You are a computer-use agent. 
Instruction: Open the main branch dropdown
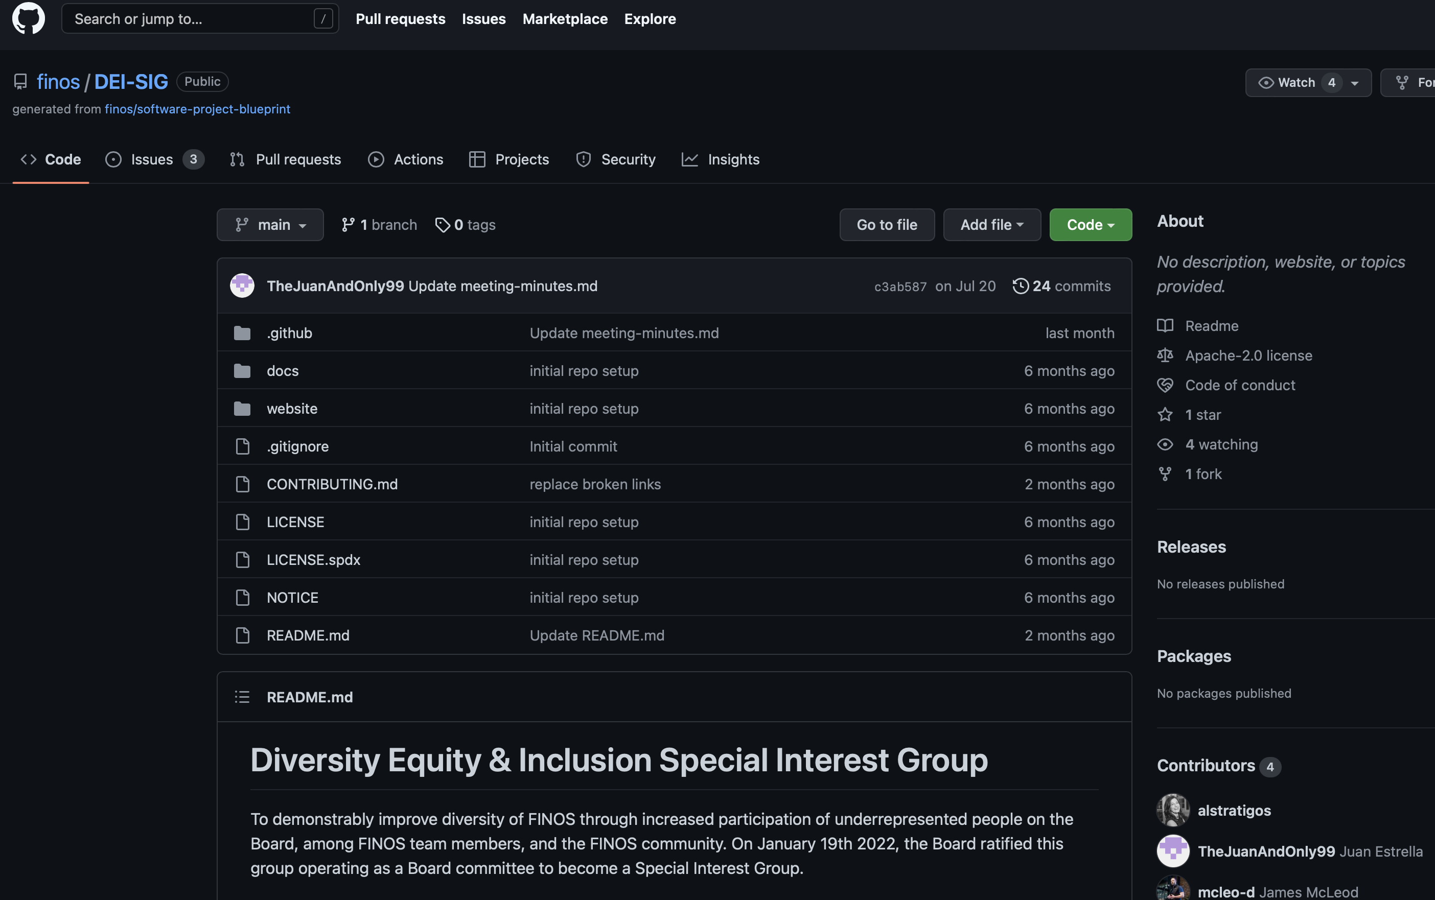pyautogui.click(x=270, y=225)
